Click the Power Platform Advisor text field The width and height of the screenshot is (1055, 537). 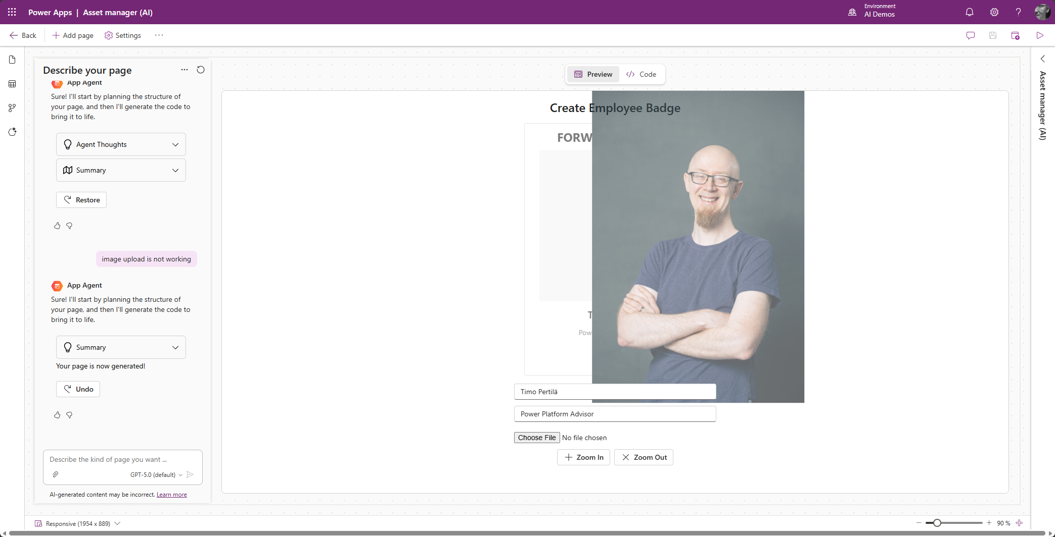tap(615, 414)
